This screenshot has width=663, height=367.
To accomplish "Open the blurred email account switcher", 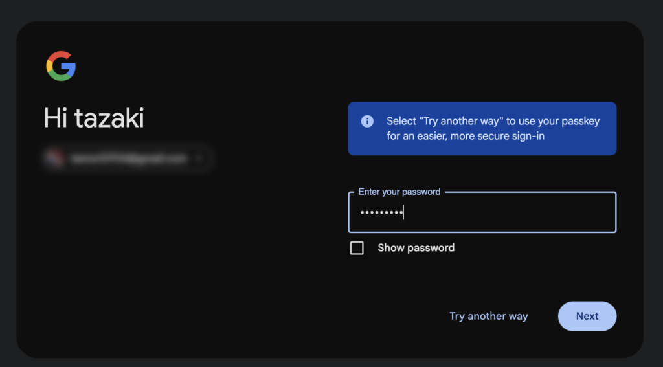I will pos(128,158).
